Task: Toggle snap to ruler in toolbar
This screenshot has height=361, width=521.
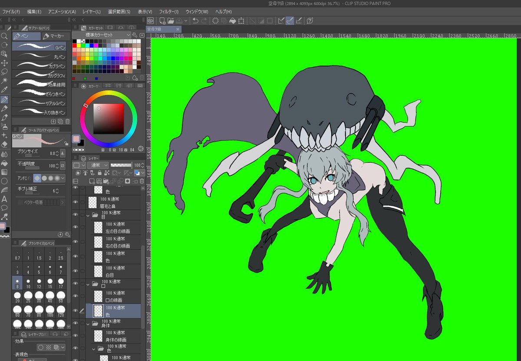Action: click(x=281, y=20)
